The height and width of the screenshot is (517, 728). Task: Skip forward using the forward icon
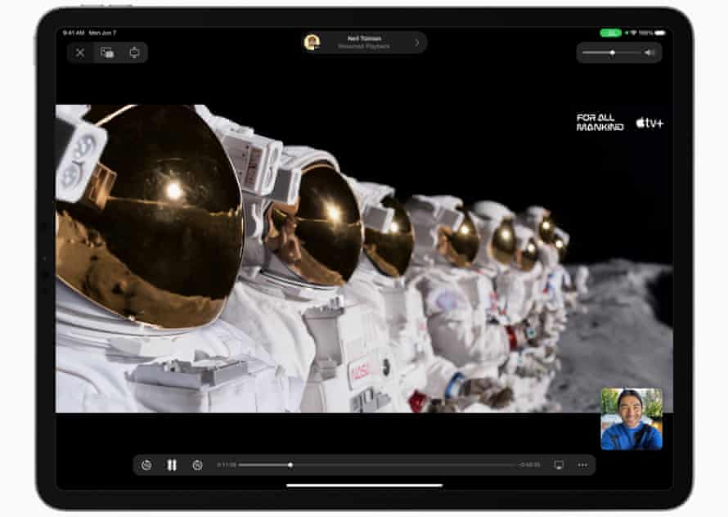tap(197, 465)
